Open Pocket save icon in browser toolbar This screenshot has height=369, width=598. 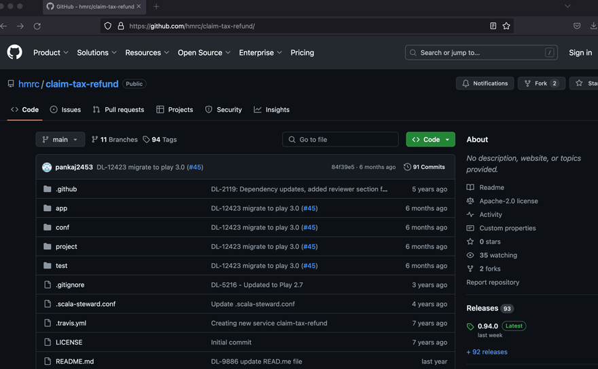click(x=577, y=26)
